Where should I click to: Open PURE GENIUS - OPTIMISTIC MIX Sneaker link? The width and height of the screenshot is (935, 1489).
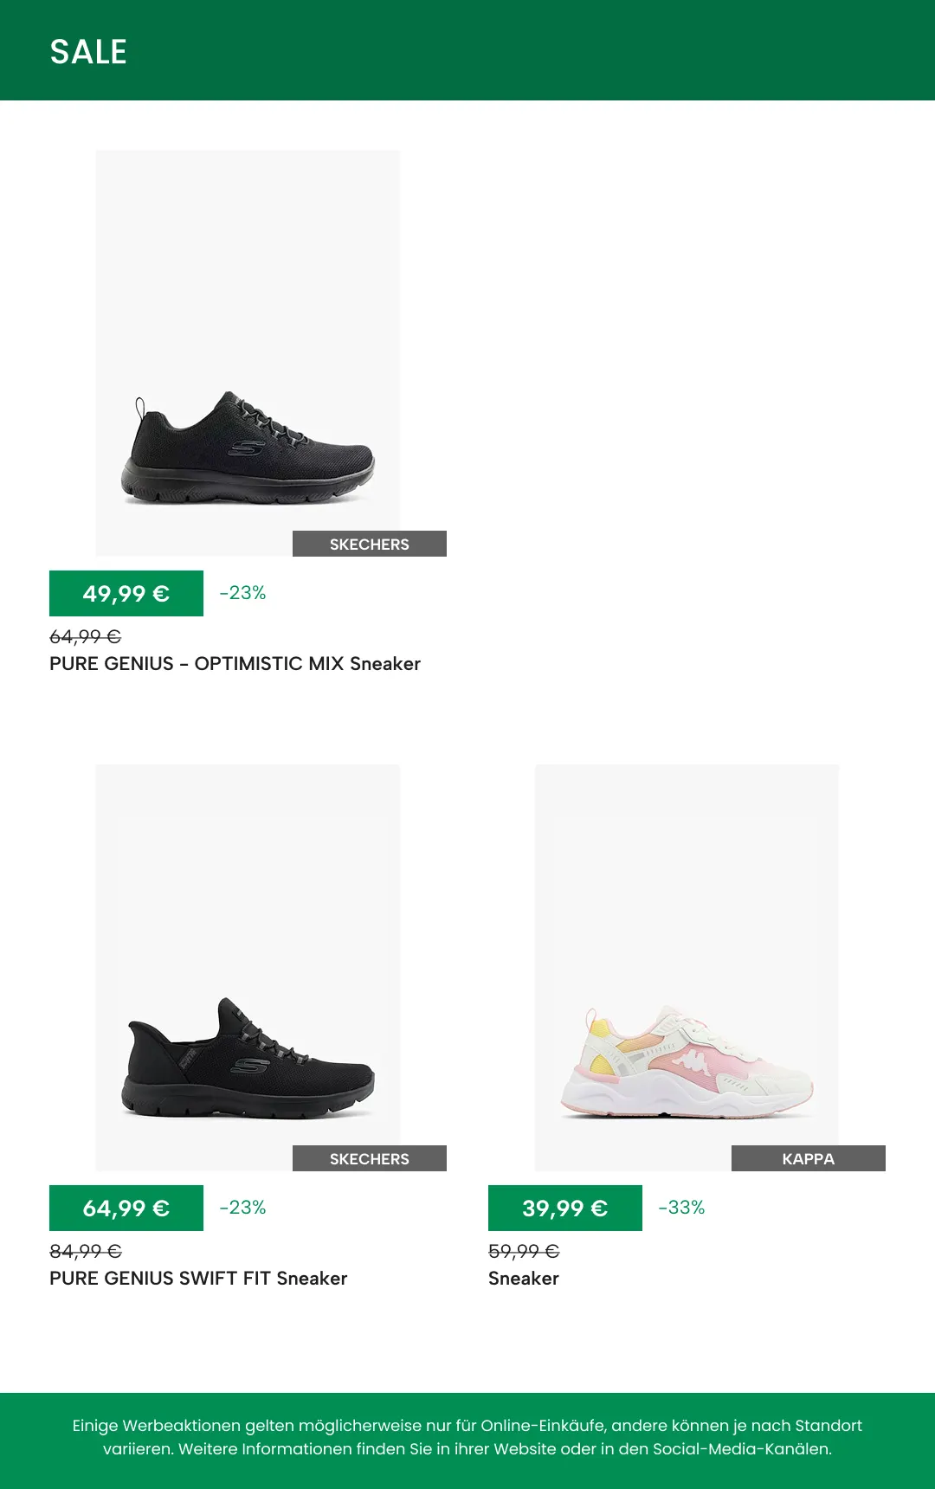[235, 664]
